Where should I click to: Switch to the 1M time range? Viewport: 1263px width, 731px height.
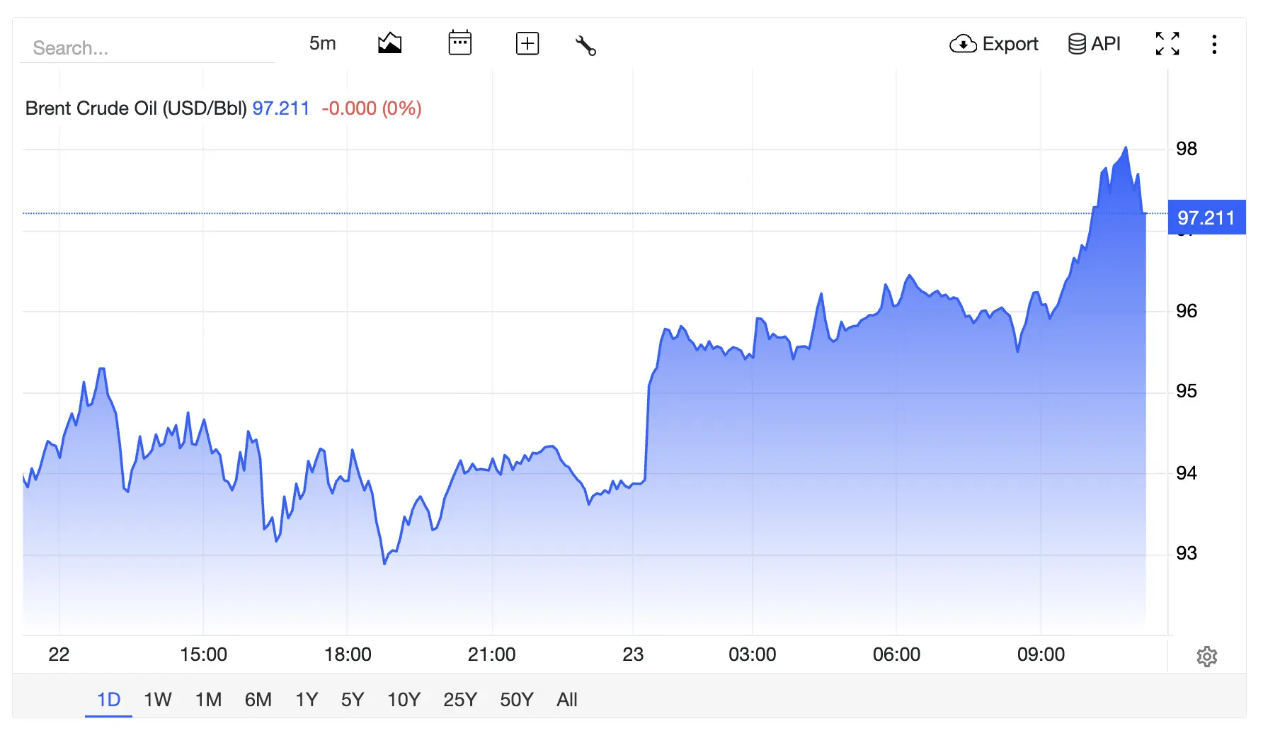point(208,700)
